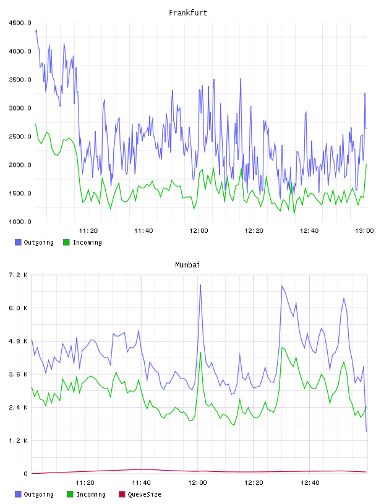Click the 3500.0 y-axis label in Frankfurt chart
The image size is (376, 504).
tap(20, 80)
